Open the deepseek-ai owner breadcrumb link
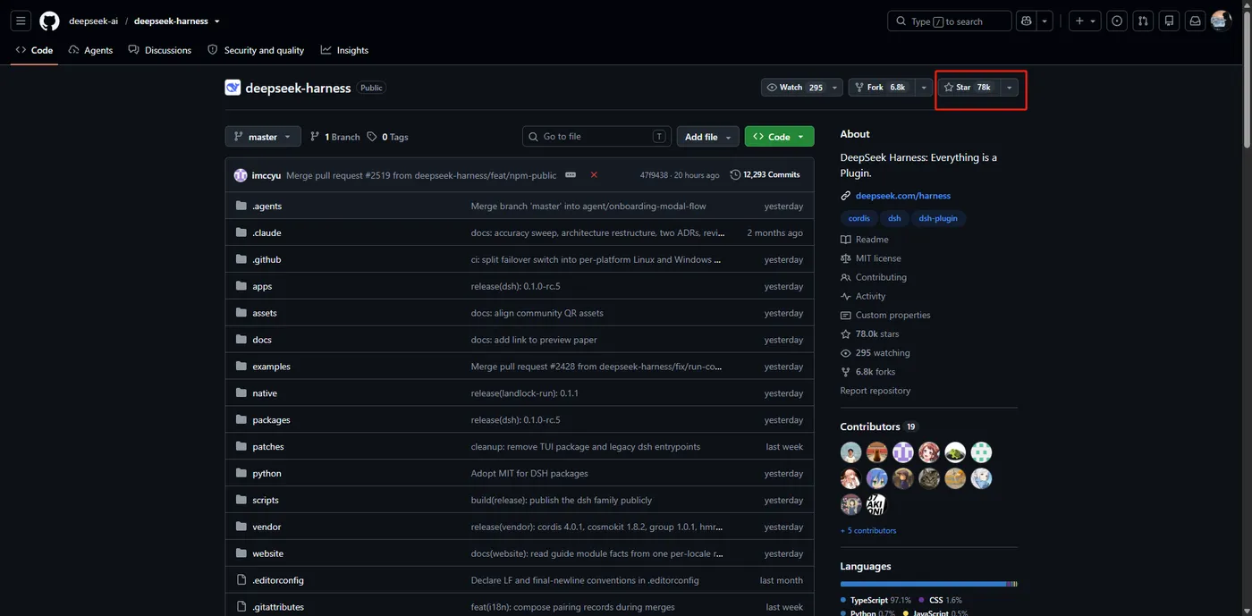The width and height of the screenshot is (1252, 616). coord(93,21)
